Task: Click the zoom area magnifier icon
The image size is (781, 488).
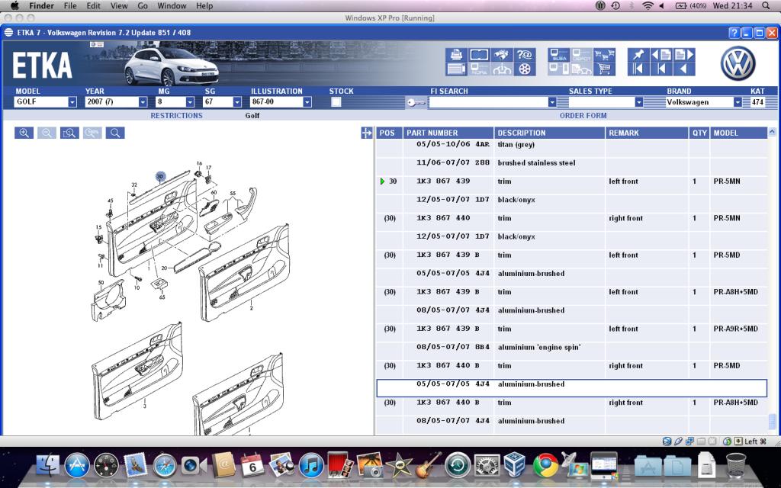Action: [69, 133]
